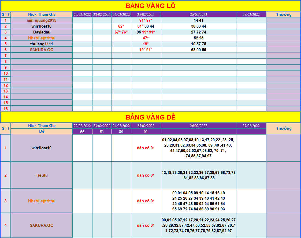
Task: Select Nhatdieptrithu's number list starting '00 01 04'
Action: coord(199,201)
